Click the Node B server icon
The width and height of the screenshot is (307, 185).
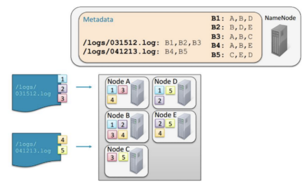click(137, 126)
